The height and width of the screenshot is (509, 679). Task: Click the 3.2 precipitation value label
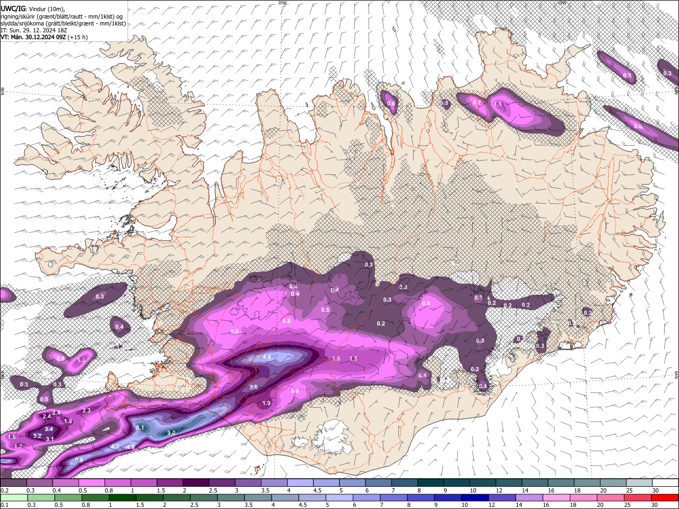coord(37,436)
